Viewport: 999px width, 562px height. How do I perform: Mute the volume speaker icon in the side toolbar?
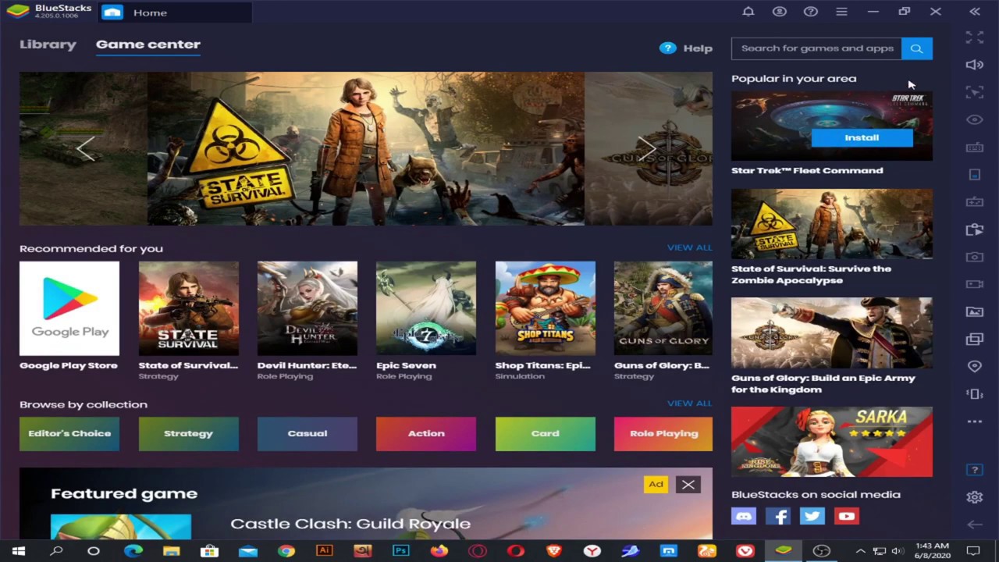[974, 65]
